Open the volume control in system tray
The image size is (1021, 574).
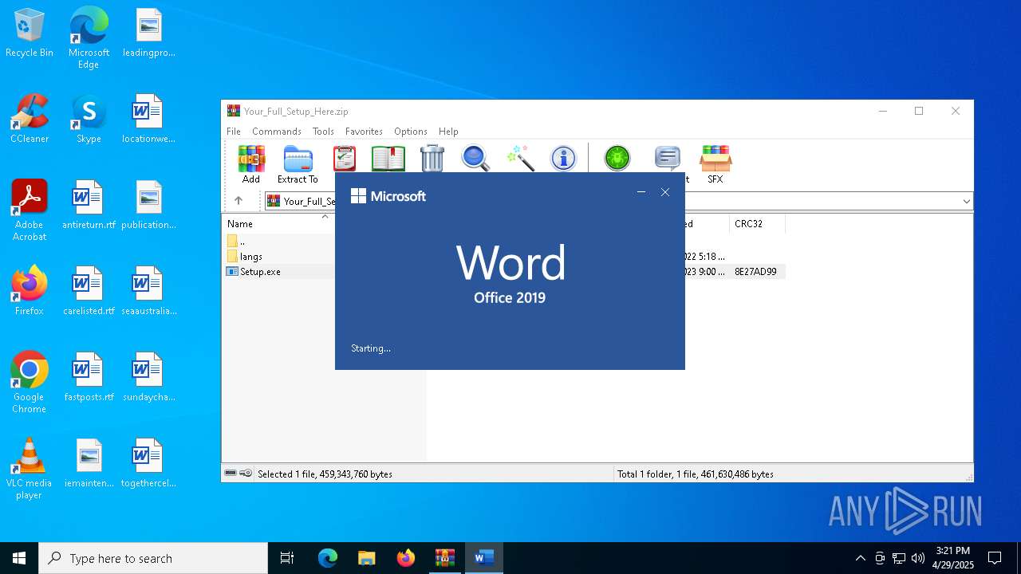tap(918, 558)
